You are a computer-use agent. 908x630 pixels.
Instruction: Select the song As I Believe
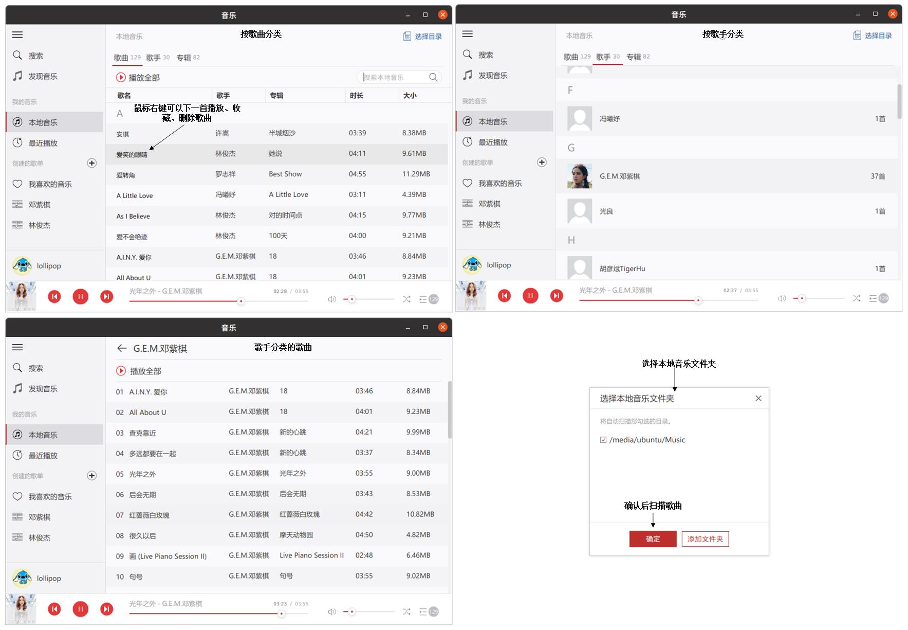pyautogui.click(x=276, y=215)
